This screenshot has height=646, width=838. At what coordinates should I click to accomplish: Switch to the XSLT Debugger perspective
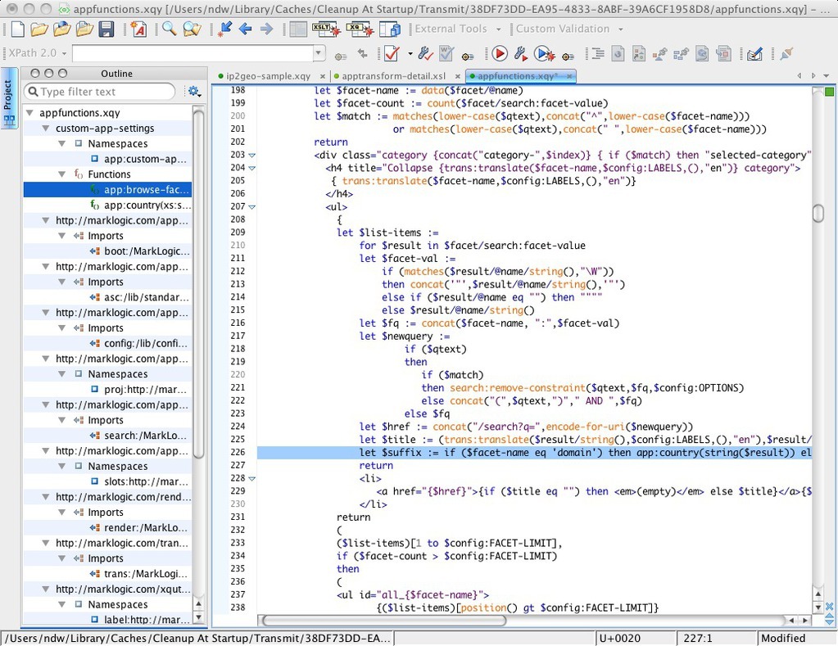(326, 29)
